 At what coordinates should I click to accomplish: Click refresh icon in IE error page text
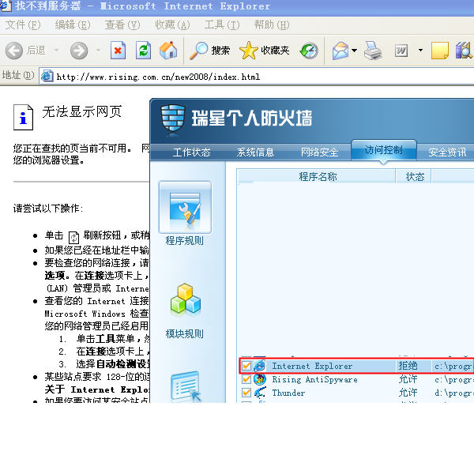73,237
